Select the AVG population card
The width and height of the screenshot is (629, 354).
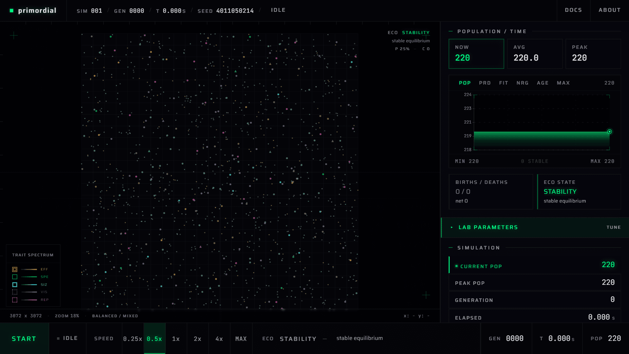point(535,54)
